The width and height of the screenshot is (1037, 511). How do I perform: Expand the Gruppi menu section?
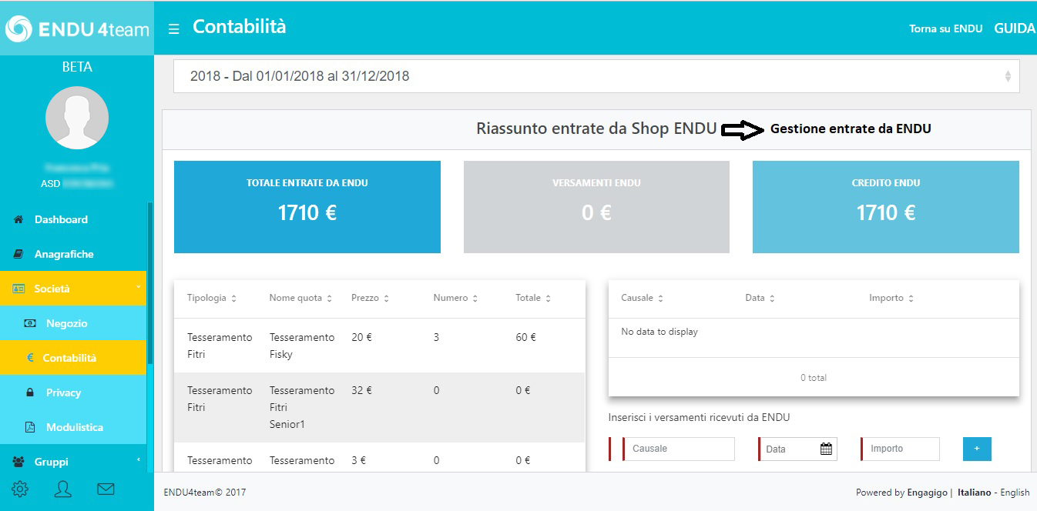coord(73,462)
